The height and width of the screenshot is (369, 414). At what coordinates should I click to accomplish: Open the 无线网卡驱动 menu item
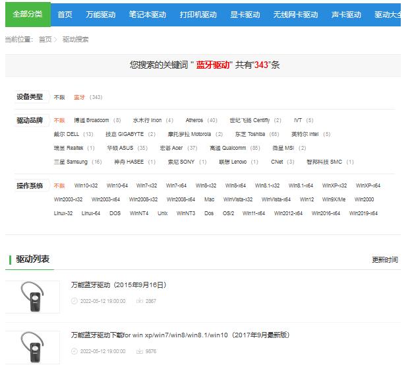(295, 15)
